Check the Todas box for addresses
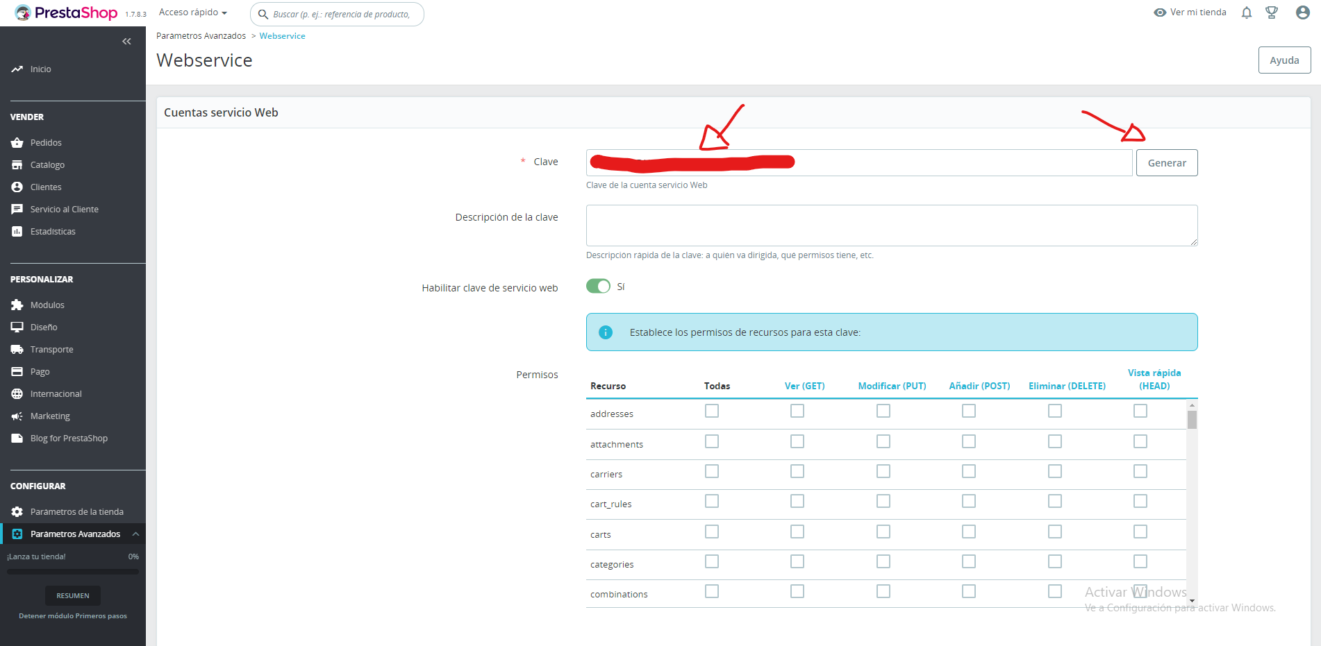The width and height of the screenshot is (1321, 646). (x=712, y=411)
